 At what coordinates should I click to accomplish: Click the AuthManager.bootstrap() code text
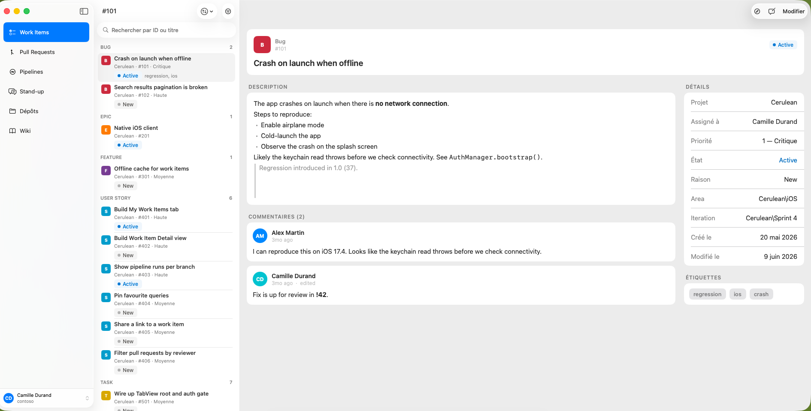click(495, 157)
